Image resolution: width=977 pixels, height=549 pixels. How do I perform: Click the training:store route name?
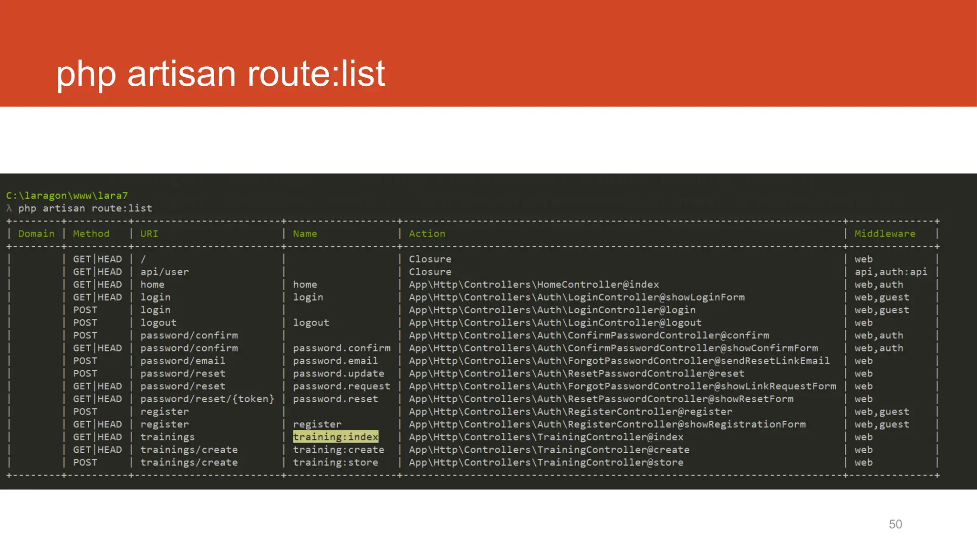click(x=335, y=462)
